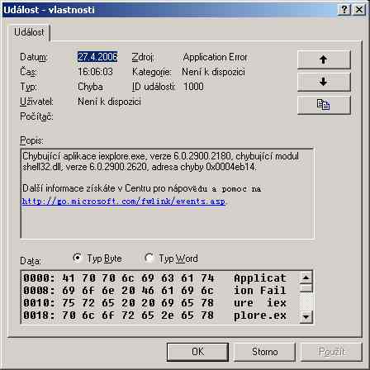Click scroll down arrow in Data box
This screenshot has height=370, width=370.
pos(306,316)
